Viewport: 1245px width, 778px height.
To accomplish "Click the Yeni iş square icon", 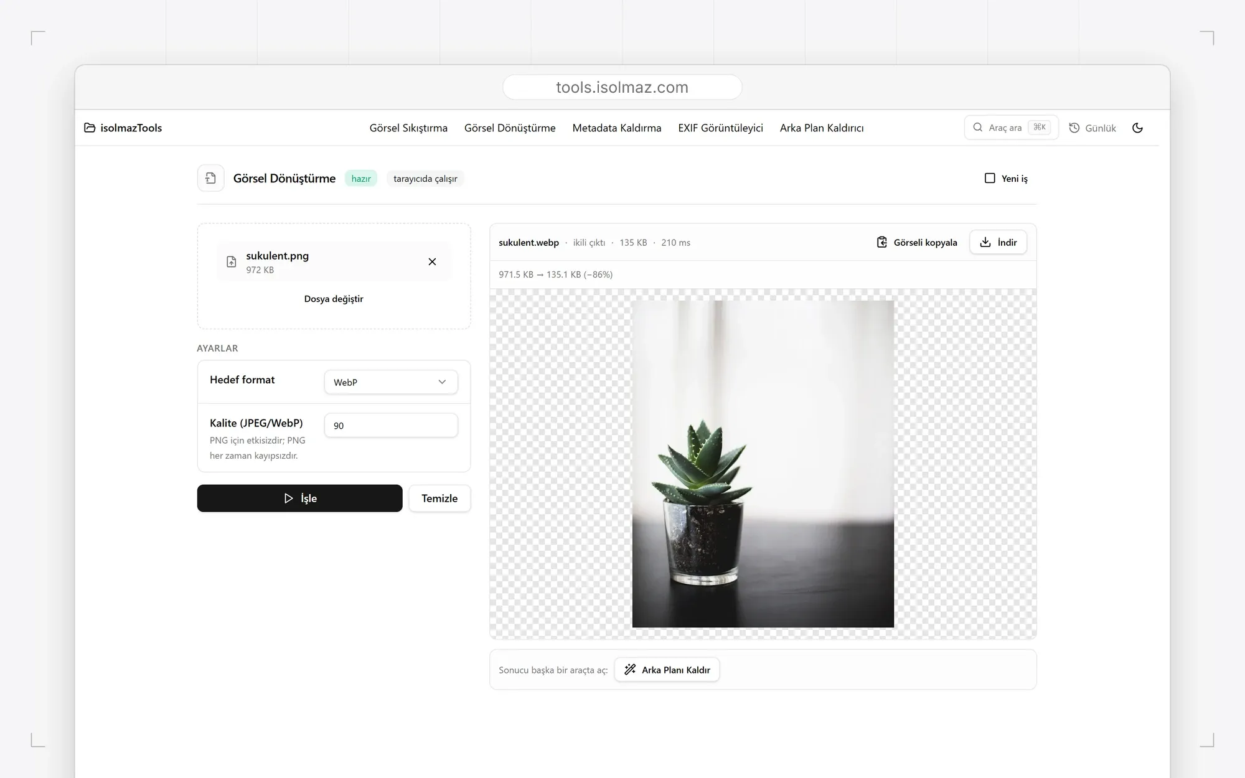I will tap(990, 178).
